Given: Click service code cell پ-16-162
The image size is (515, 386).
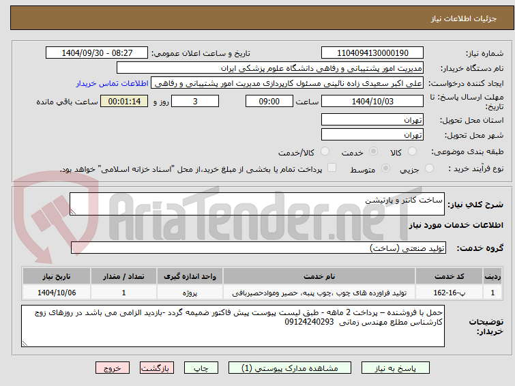Looking at the screenshot, I should point(449,293).
